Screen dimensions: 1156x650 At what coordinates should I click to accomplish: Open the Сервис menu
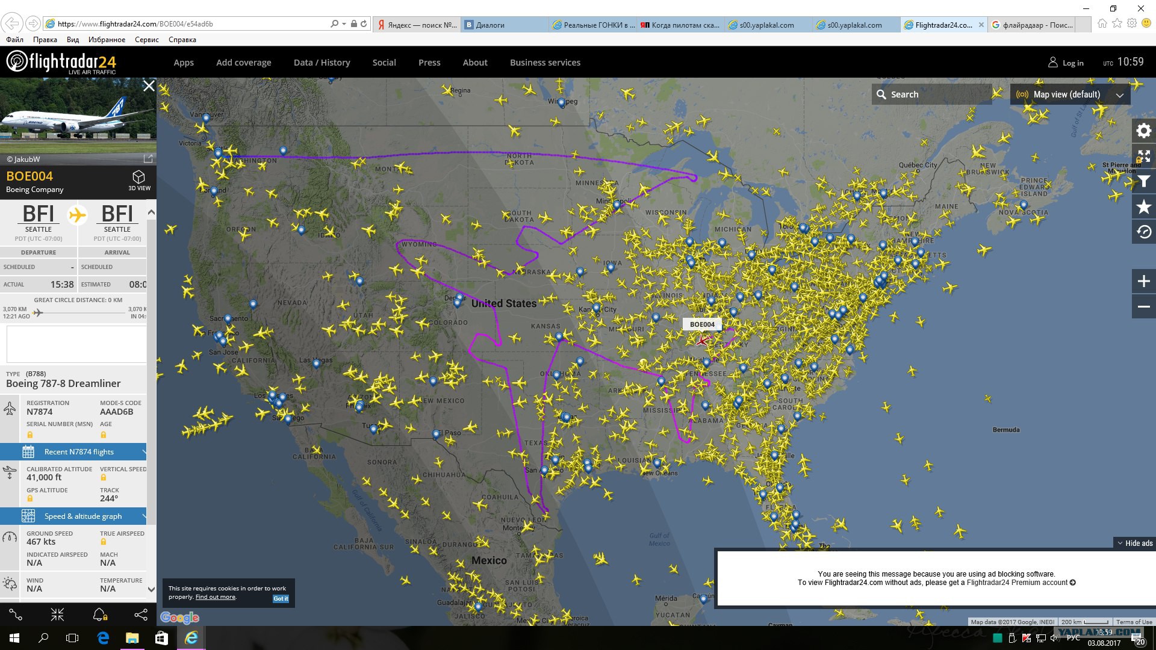click(x=147, y=40)
